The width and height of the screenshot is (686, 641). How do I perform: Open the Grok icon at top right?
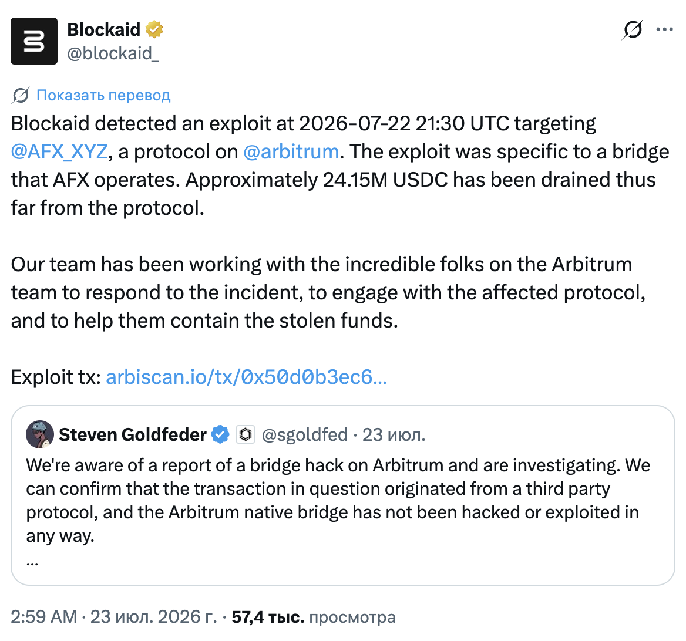pyautogui.click(x=633, y=30)
